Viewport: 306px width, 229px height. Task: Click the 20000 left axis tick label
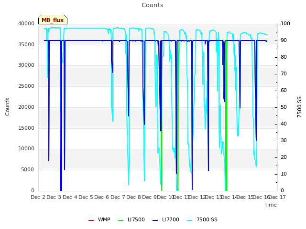click(26, 107)
